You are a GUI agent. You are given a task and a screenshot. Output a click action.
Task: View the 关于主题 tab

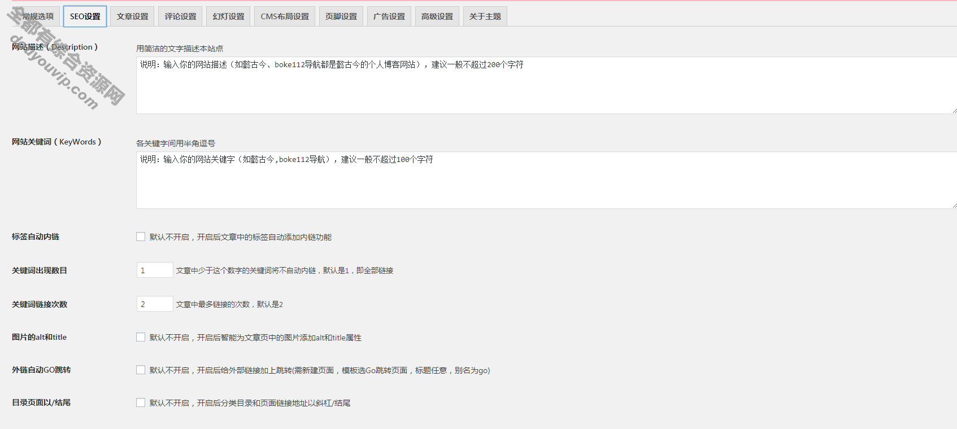pos(485,16)
